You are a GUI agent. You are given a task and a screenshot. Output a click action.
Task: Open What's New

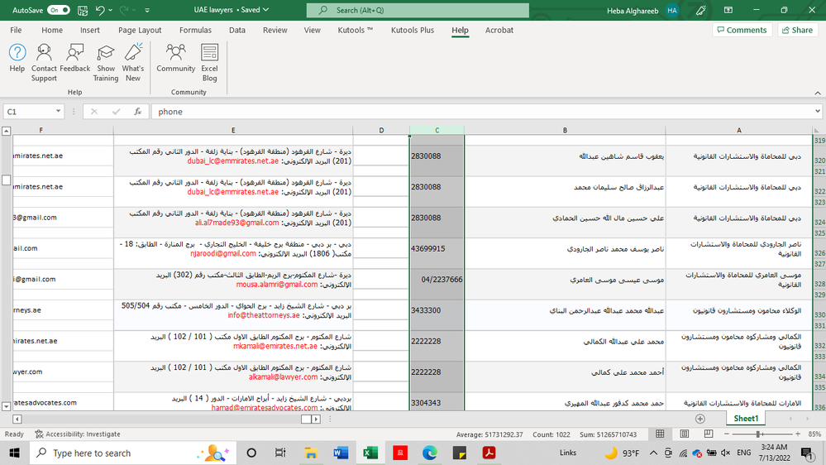(x=133, y=63)
